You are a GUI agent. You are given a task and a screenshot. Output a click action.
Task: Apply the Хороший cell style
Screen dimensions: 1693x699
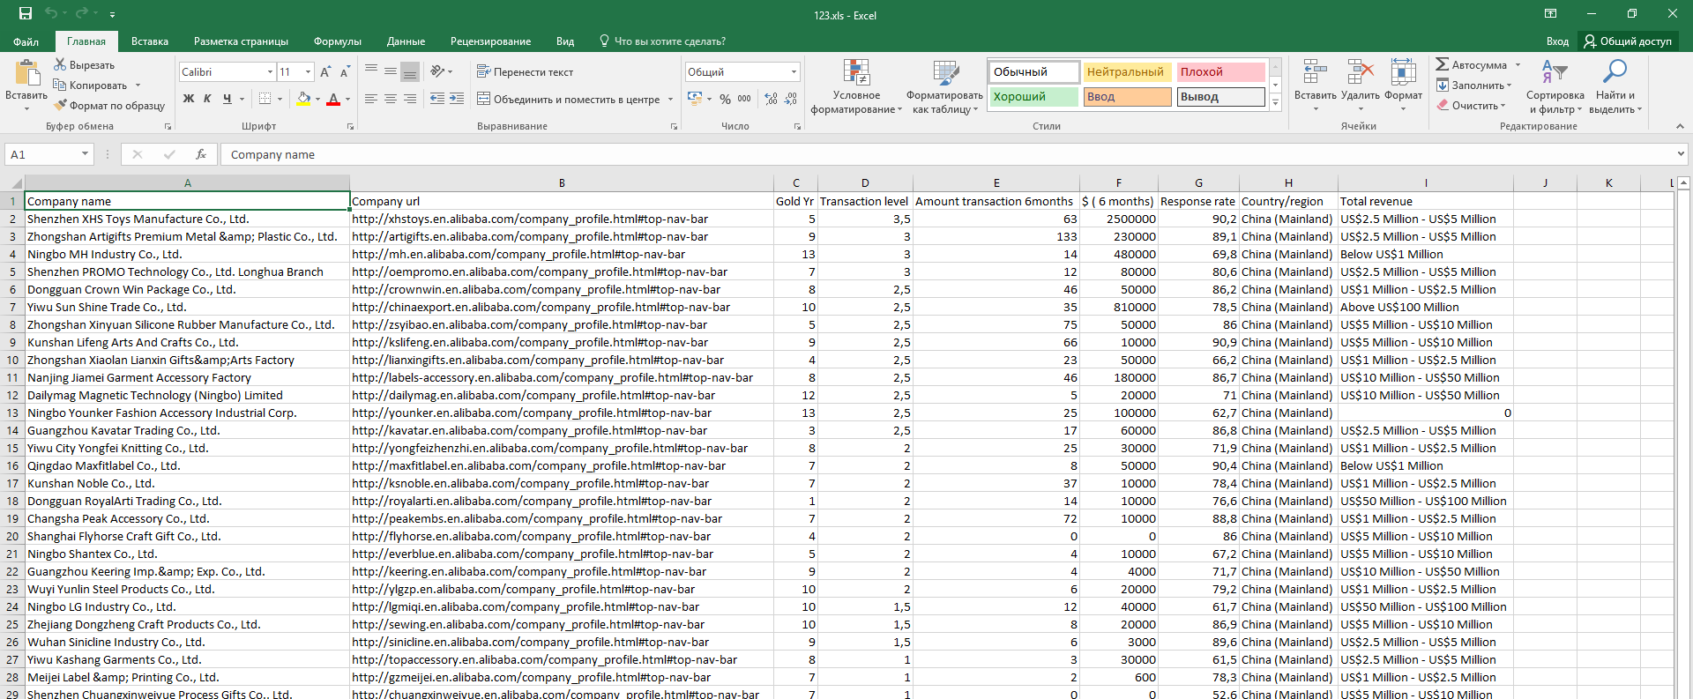coord(1034,96)
